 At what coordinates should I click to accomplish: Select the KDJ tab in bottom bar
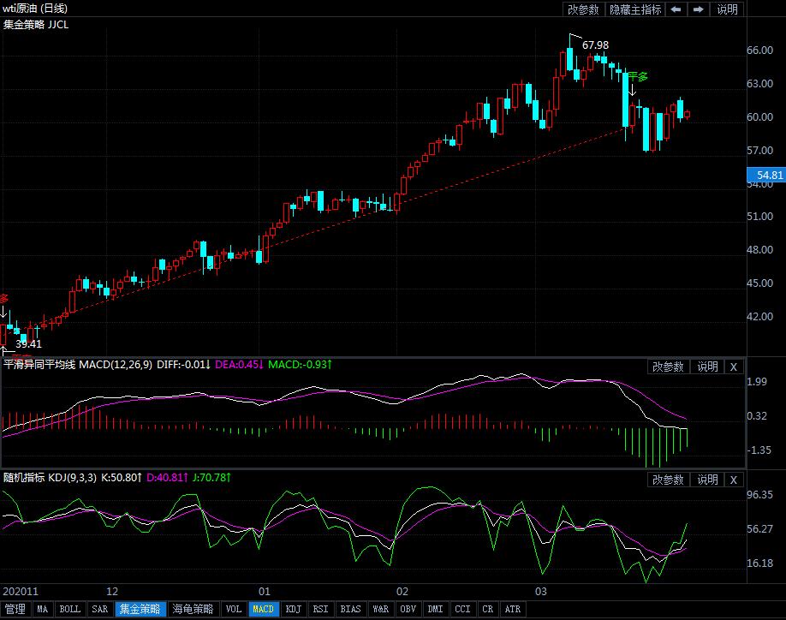click(x=294, y=610)
